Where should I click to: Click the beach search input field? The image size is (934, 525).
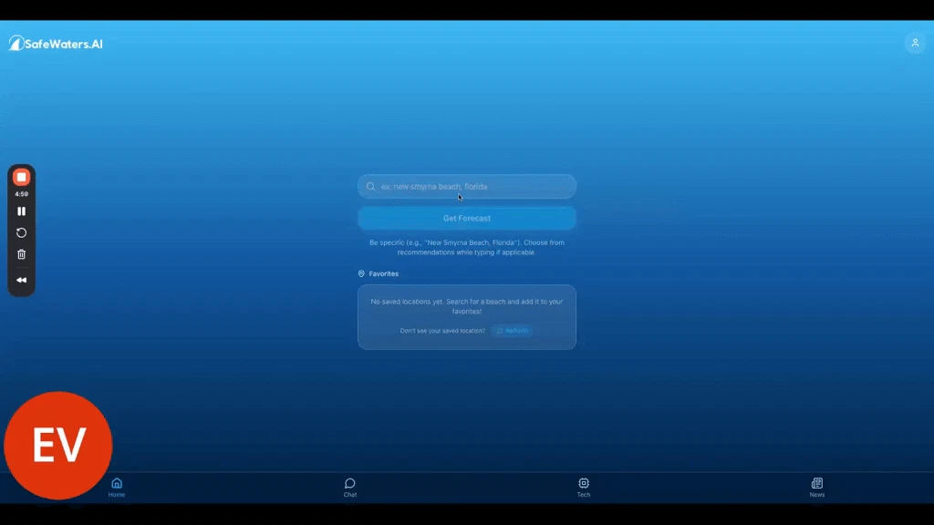(x=467, y=186)
